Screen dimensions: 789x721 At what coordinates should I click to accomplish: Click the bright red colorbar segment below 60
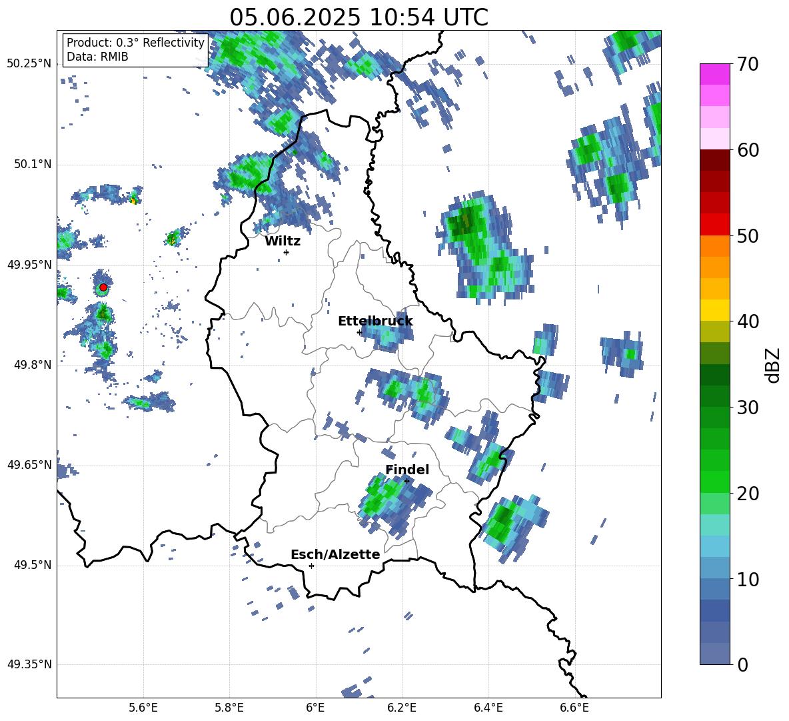[714, 225]
